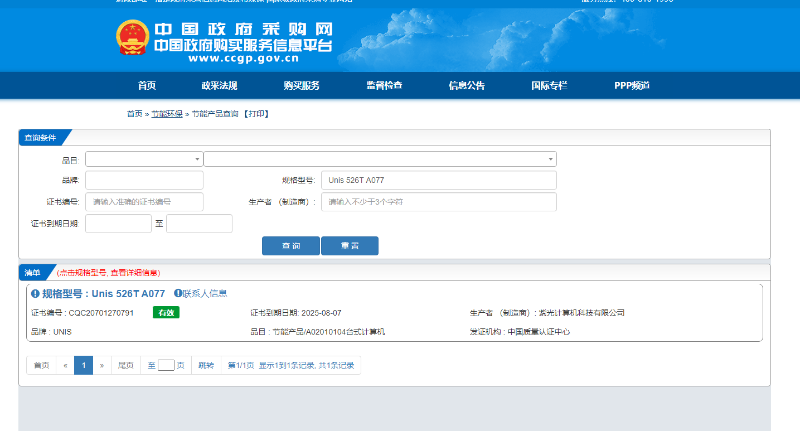
Task: Select page 1 in pagination
Action: 84,365
